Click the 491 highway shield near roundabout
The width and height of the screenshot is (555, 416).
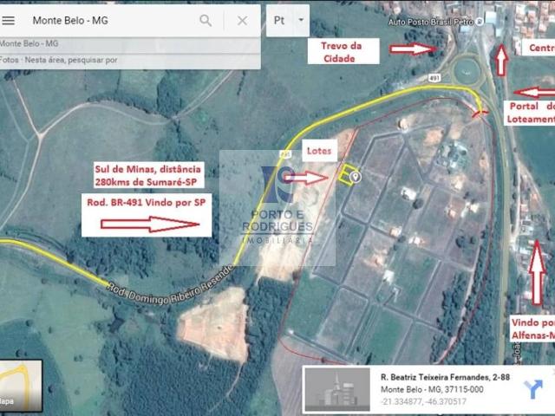(434, 77)
